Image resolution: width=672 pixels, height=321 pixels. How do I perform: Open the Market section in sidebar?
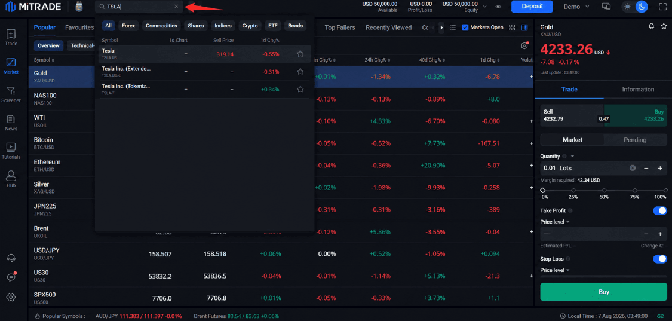pyautogui.click(x=11, y=66)
